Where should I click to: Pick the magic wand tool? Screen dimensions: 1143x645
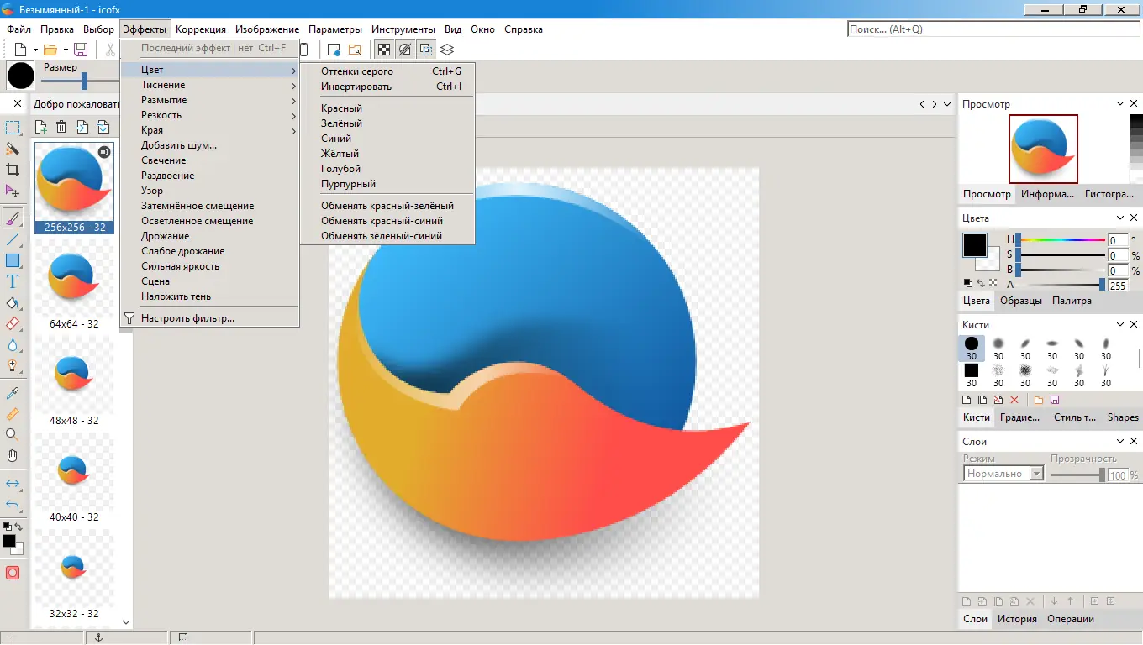(x=13, y=149)
